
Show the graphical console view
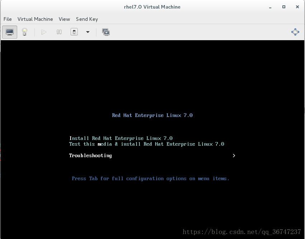[10, 32]
